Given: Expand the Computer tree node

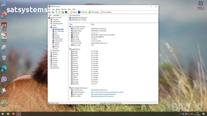Looking at the screenshot, I should click(x=49, y=20).
